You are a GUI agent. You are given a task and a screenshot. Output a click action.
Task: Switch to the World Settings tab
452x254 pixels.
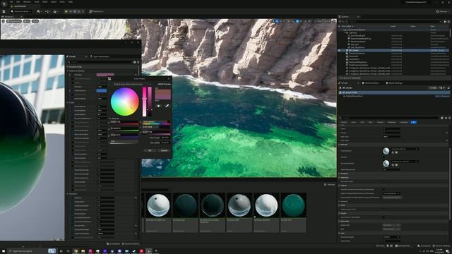click(x=394, y=83)
